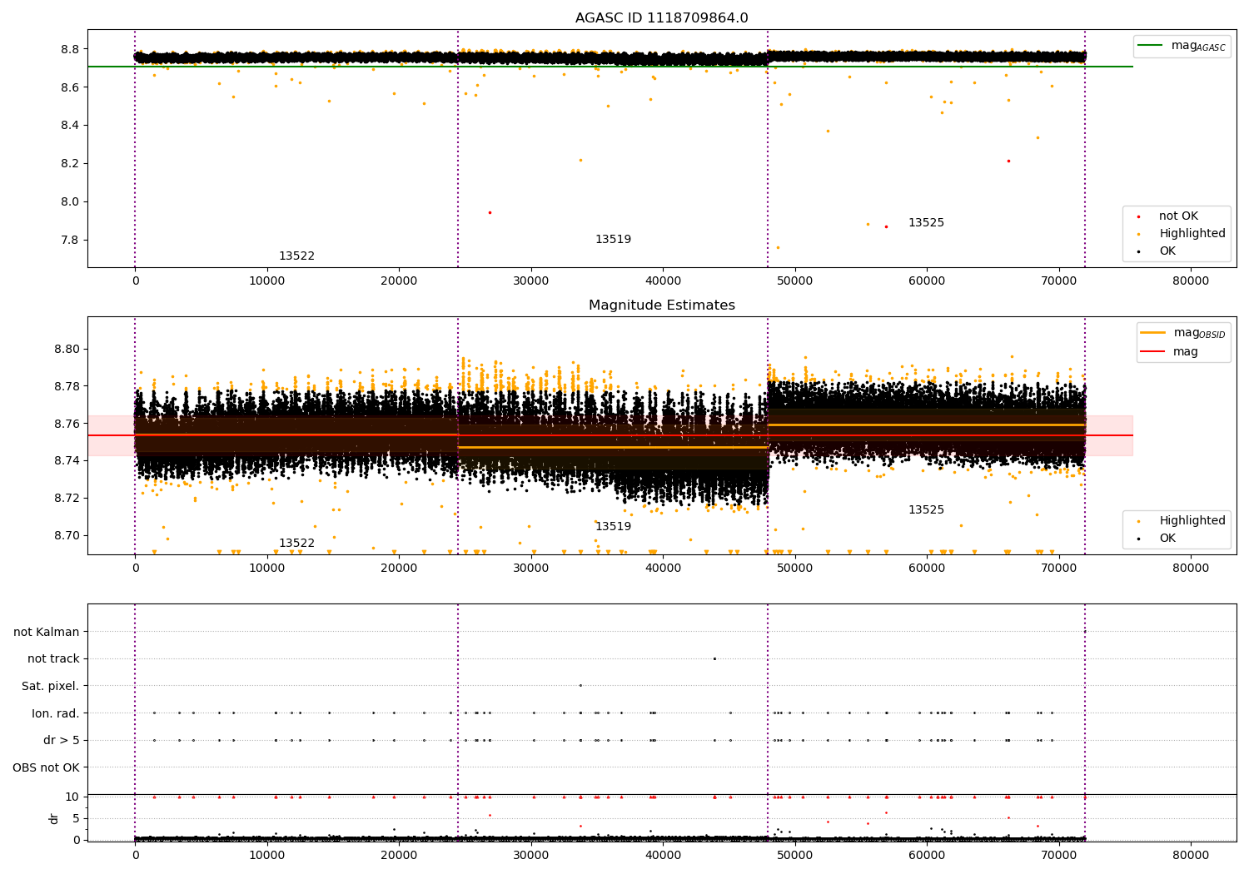Click 80000 x-axis tick under top panel
The width and height of the screenshot is (1249, 874).
pos(1191,281)
